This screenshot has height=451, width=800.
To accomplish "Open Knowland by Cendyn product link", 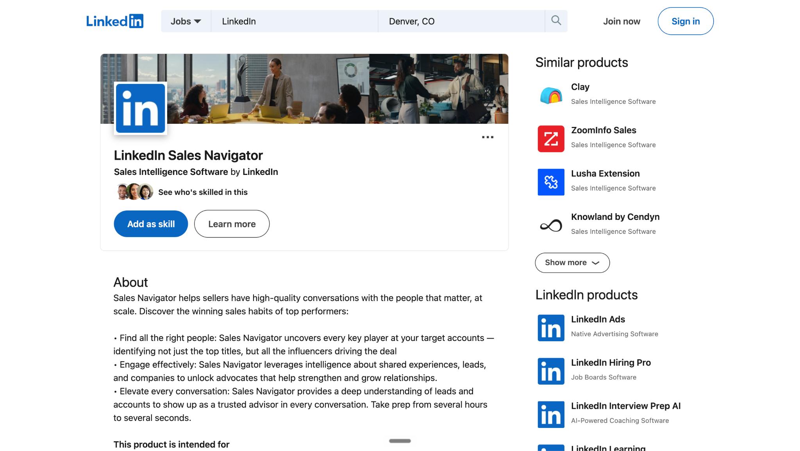I will tap(615, 217).
